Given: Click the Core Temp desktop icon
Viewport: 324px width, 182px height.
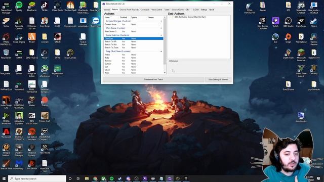Looking at the screenshot, I should click(45, 22).
